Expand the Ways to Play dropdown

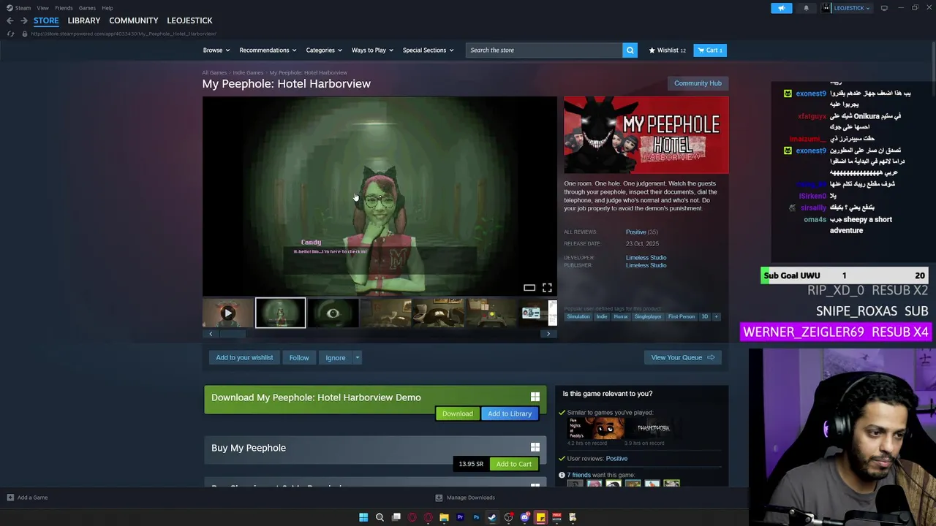pos(372,50)
